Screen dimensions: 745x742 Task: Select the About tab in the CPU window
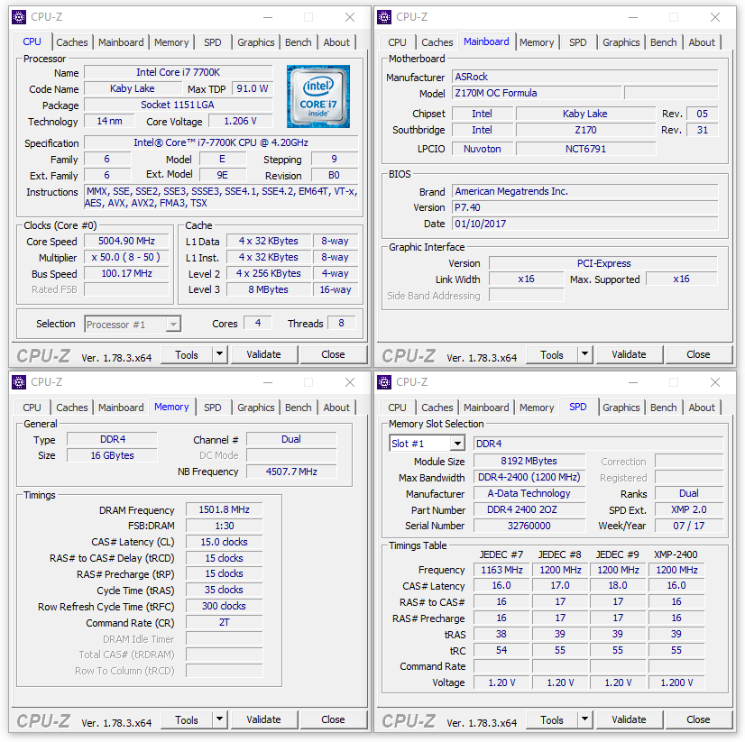tap(336, 42)
